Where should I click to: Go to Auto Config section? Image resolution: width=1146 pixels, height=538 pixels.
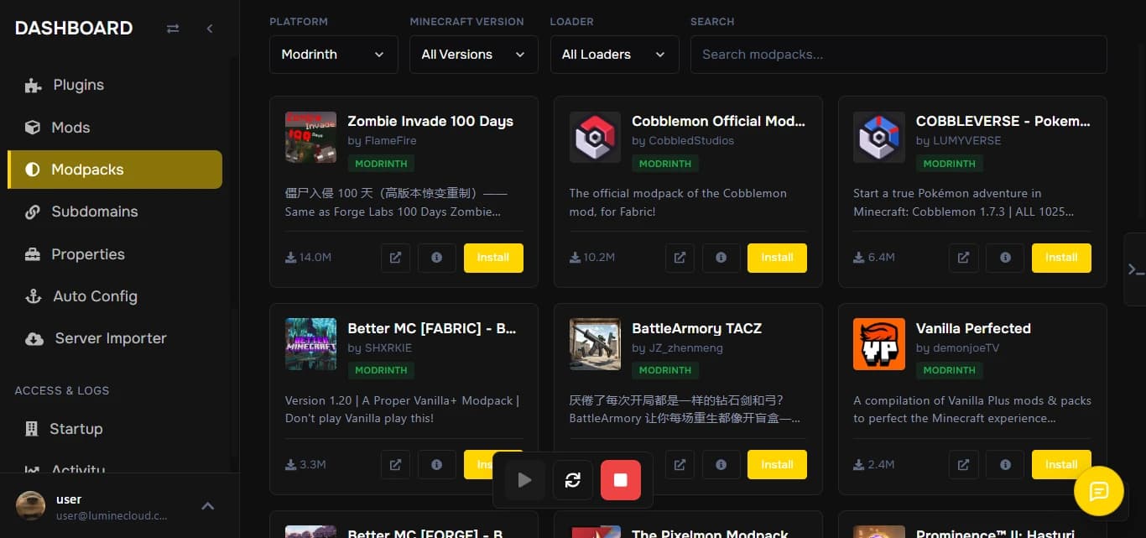(115, 296)
